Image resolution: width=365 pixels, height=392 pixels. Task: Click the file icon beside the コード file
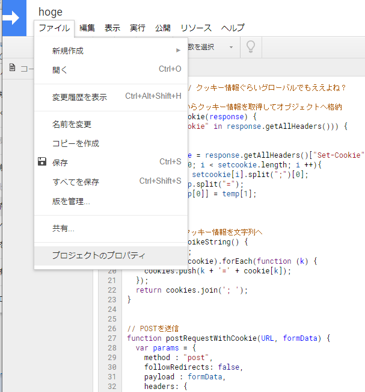pyautogui.click(x=12, y=67)
